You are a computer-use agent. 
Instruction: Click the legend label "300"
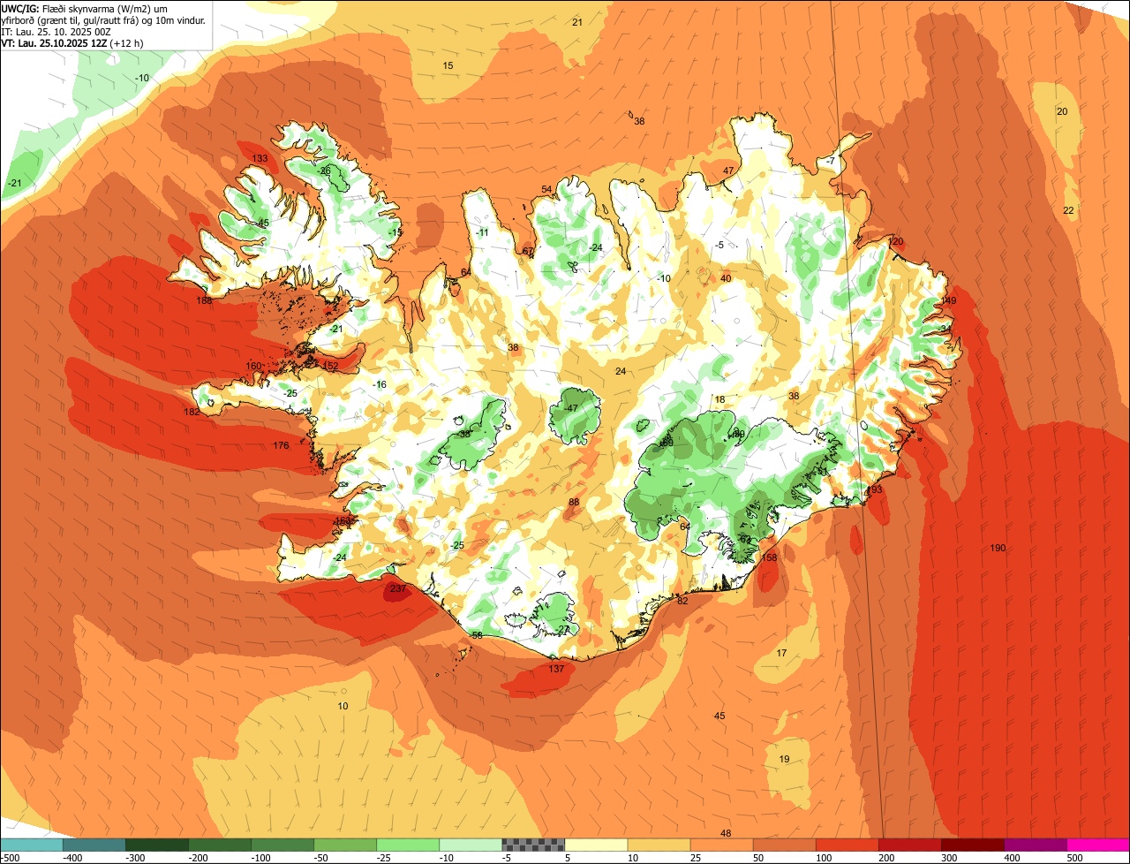pos(949,858)
